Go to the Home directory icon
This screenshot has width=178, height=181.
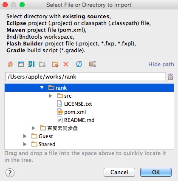click(x=10, y=64)
